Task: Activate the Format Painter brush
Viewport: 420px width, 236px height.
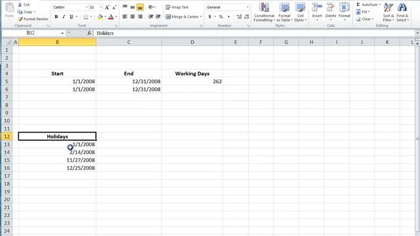Action: click(x=20, y=19)
